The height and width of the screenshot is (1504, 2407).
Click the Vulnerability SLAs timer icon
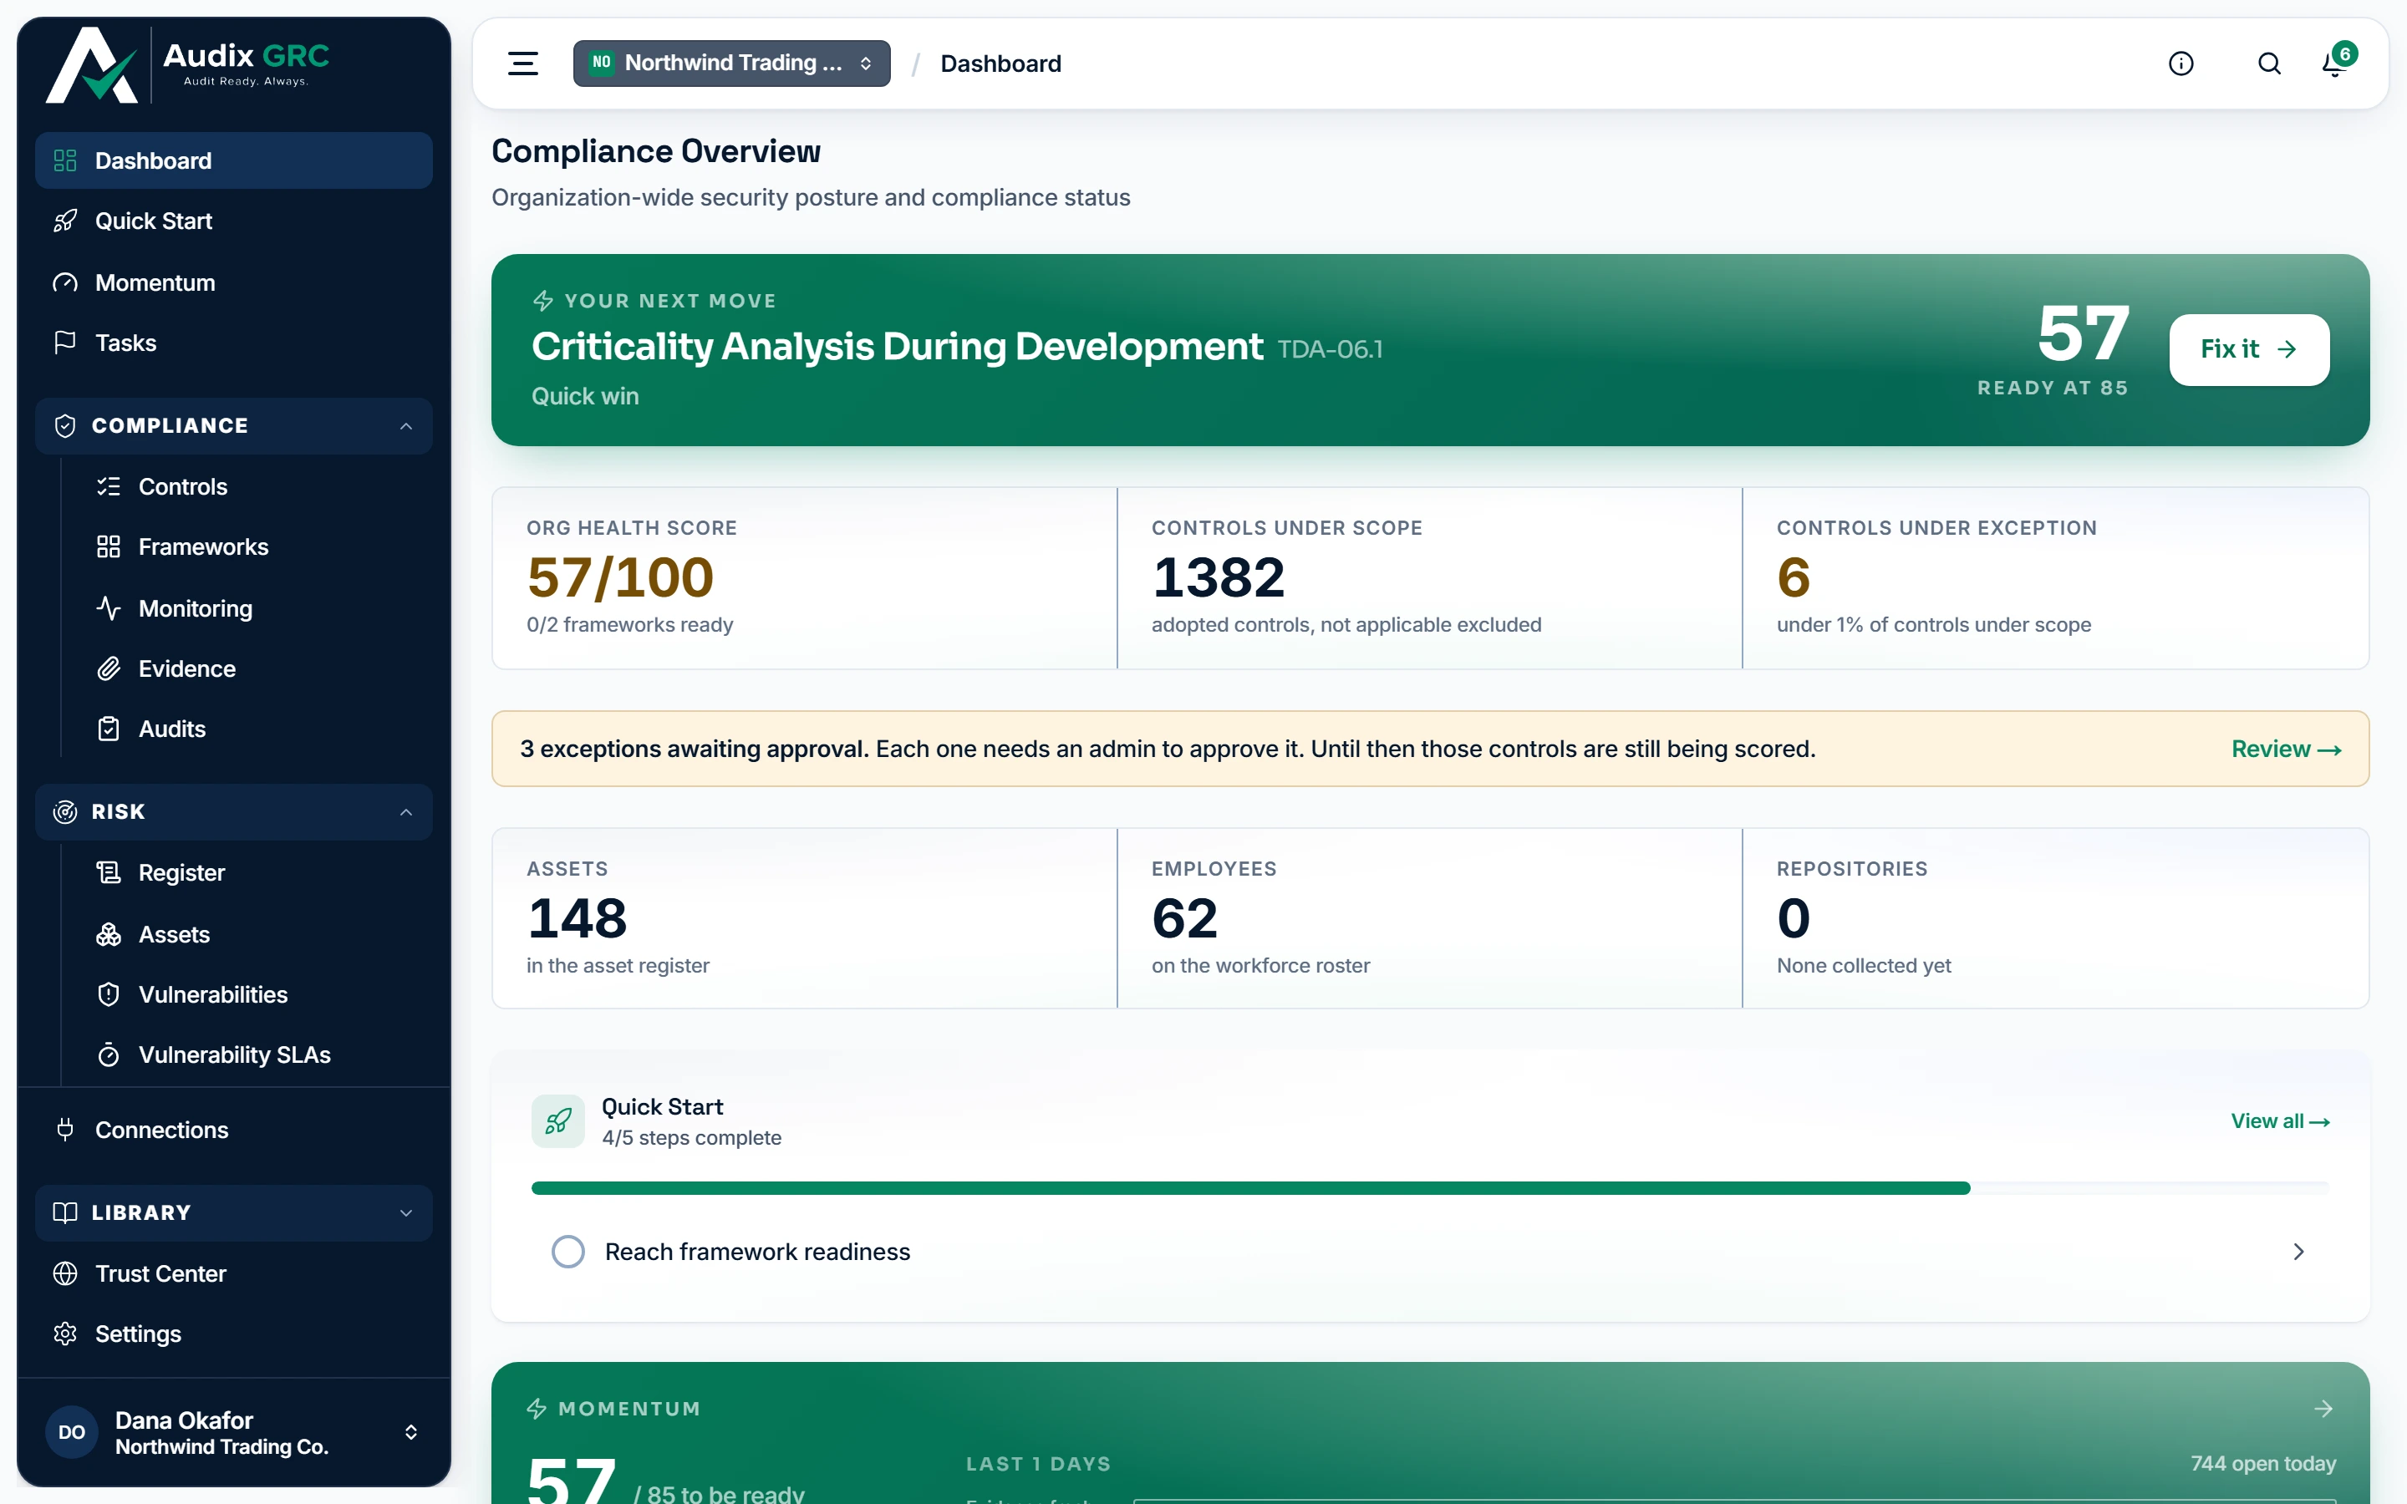point(109,1054)
